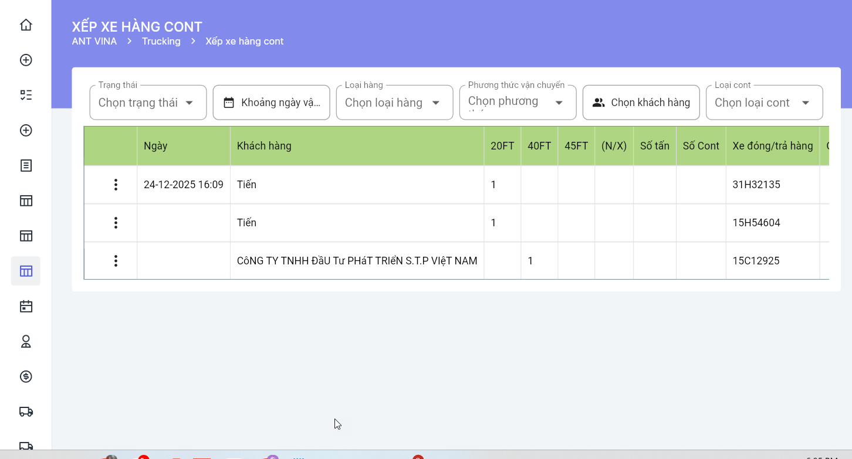The image size is (852, 459).
Task: Navigate to ANT VINA breadcrumb link
Action: point(94,41)
